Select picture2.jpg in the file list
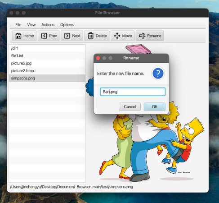 coord(47,63)
